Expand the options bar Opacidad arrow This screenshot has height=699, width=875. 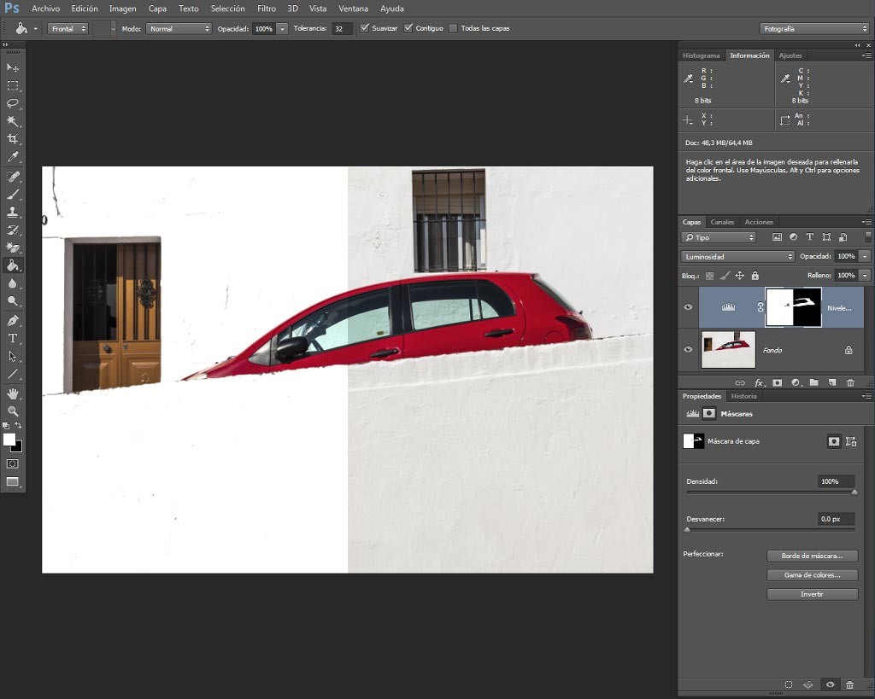[x=282, y=28]
